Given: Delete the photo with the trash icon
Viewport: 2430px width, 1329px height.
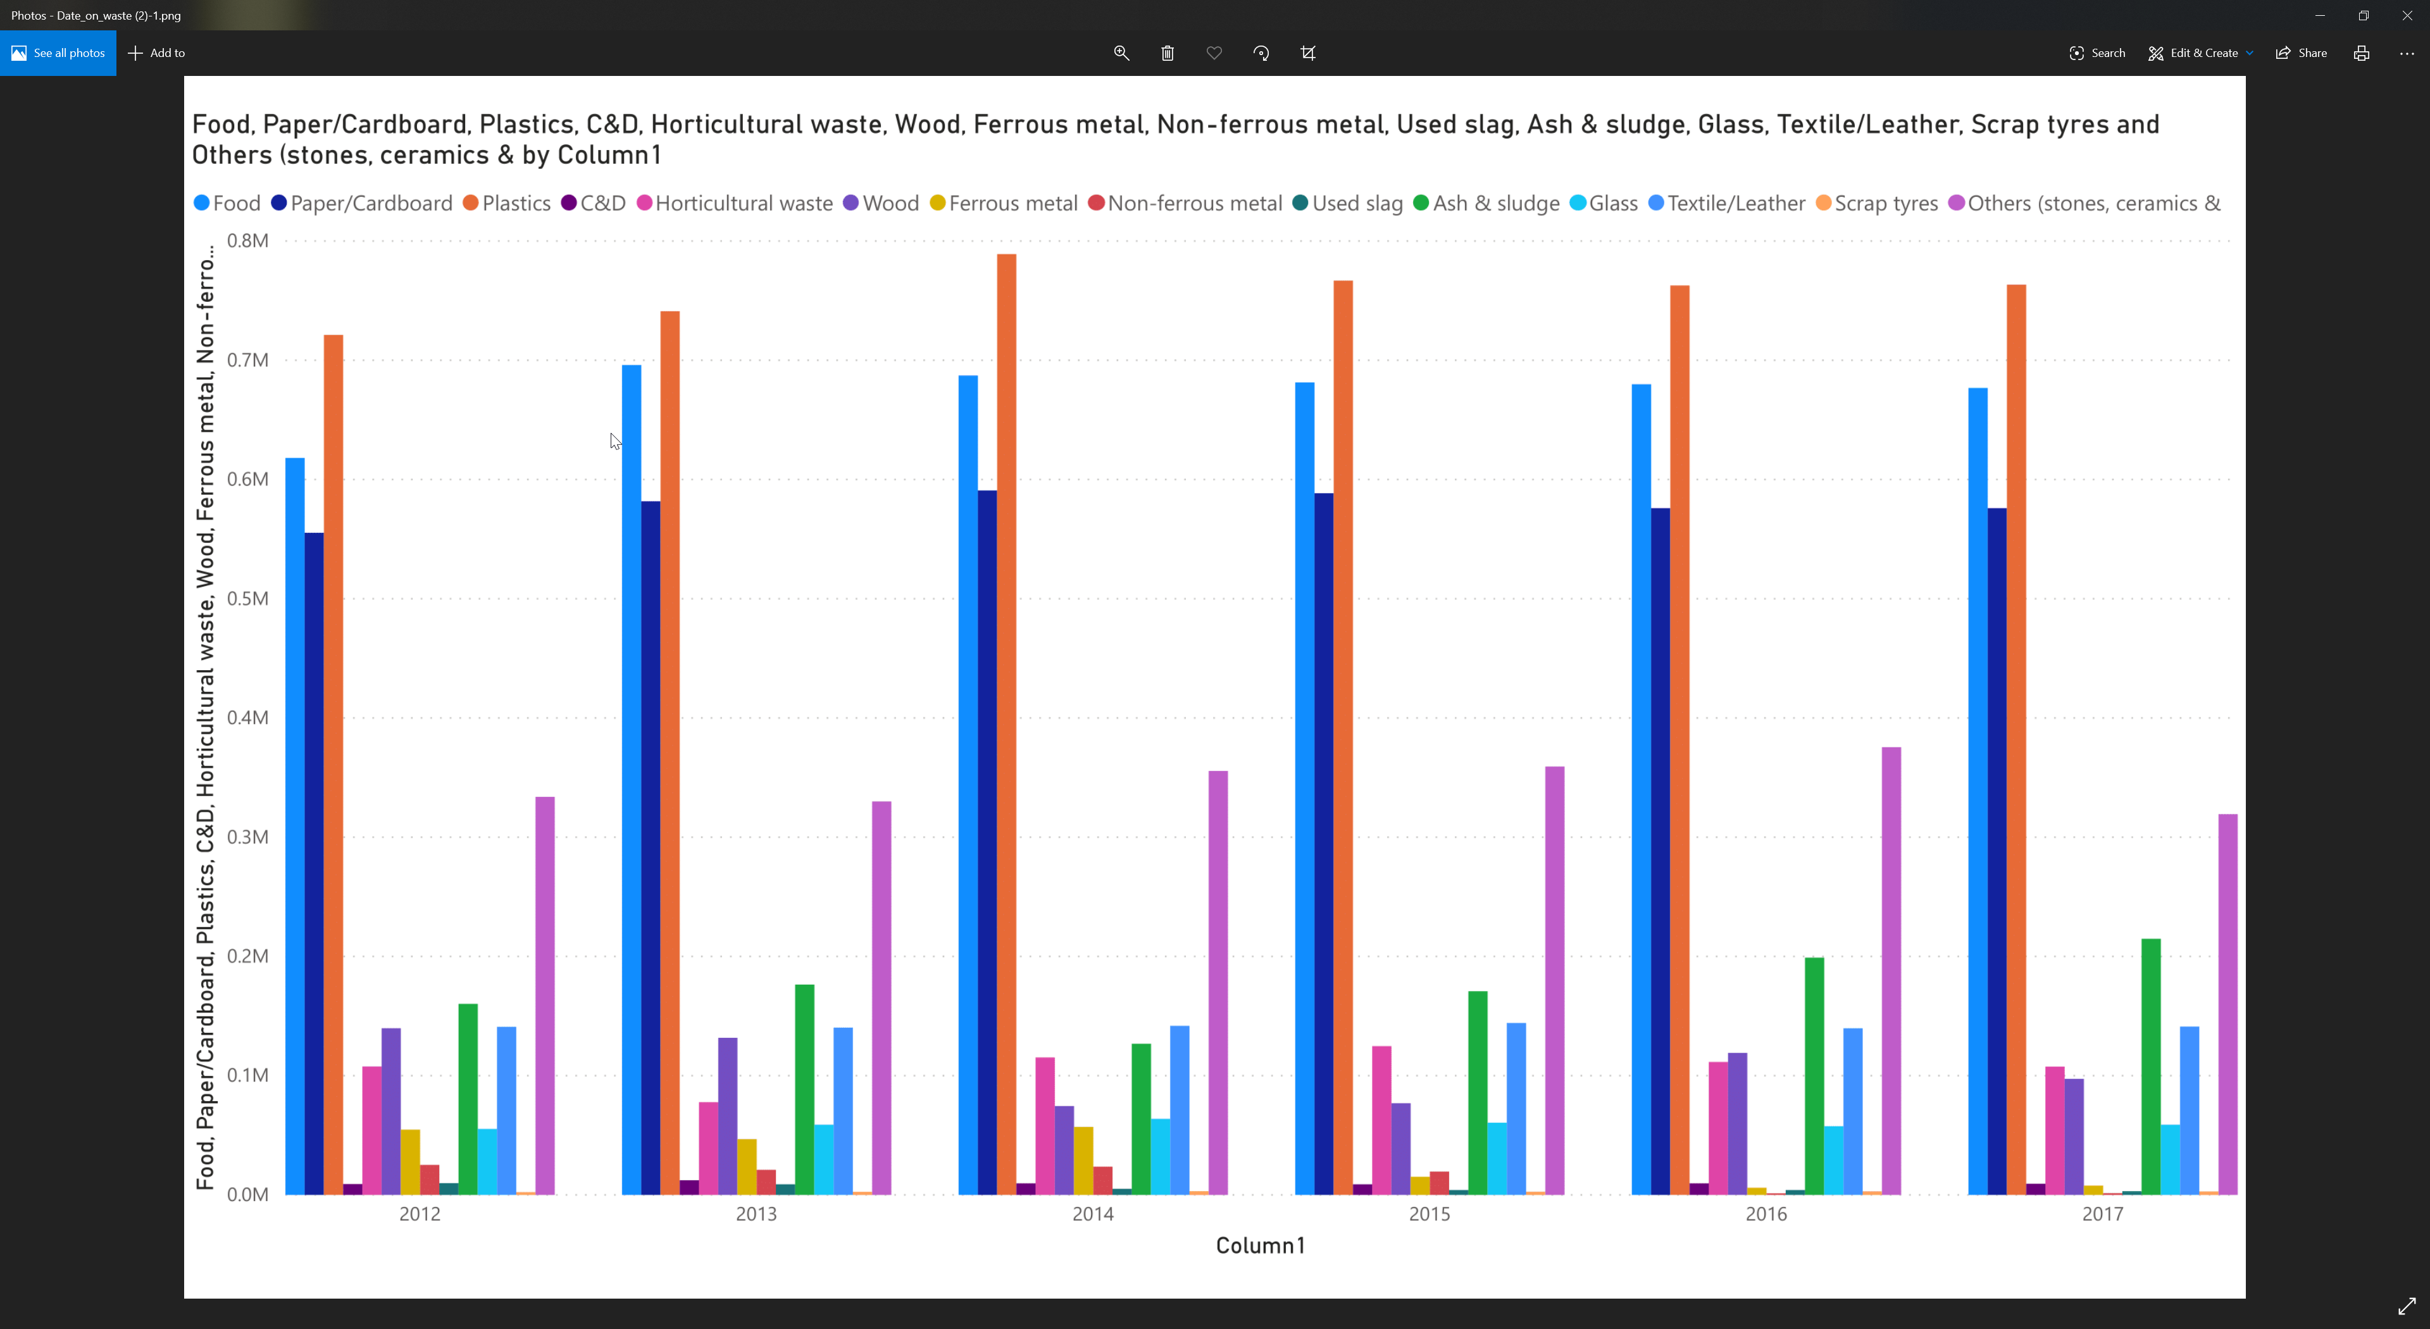Looking at the screenshot, I should (1167, 53).
